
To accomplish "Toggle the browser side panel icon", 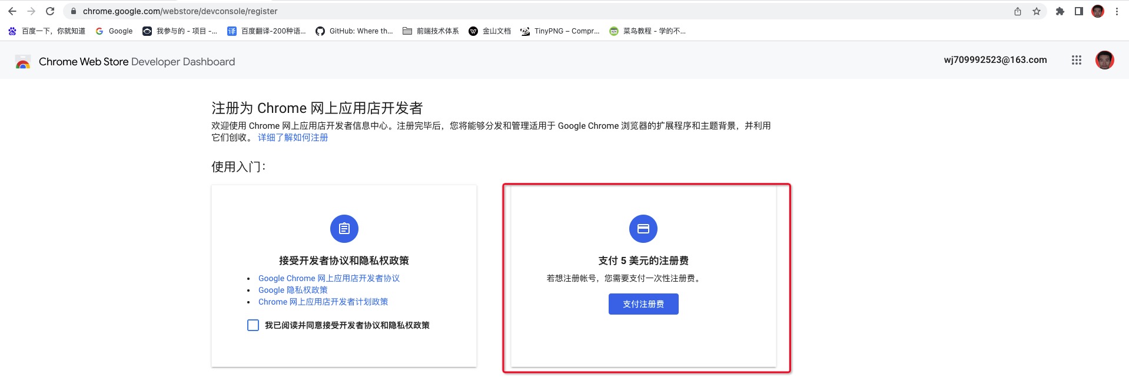I will tap(1079, 11).
